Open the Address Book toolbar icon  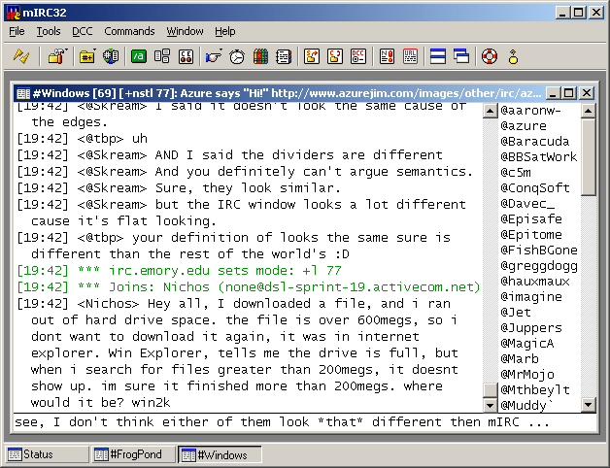[283, 56]
